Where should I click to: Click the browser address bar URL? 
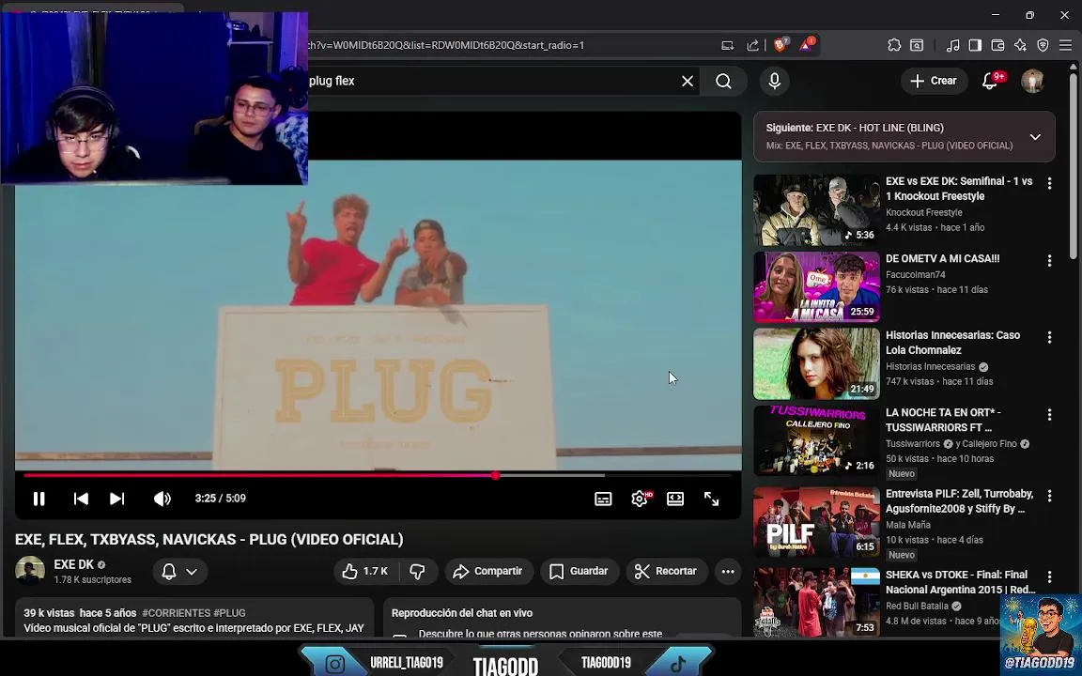pyautogui.click(x=446, y=45)
